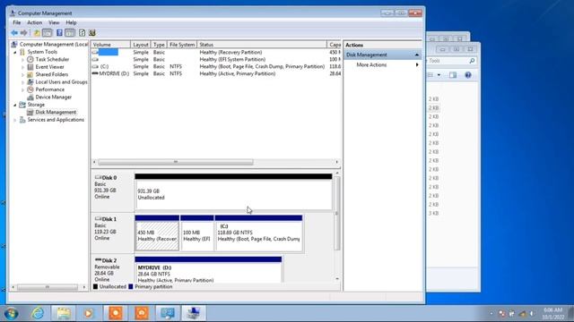
Task: Click the Refresh page icon in the toolbar
Action: [x=82, y=33]
